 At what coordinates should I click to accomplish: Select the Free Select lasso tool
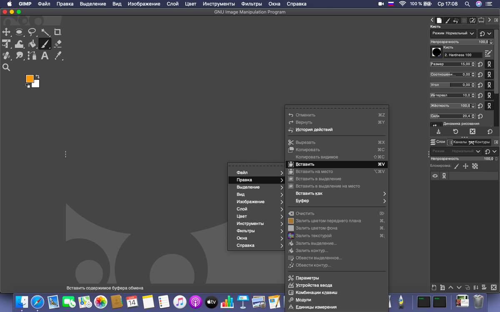[x=32, y=32]
